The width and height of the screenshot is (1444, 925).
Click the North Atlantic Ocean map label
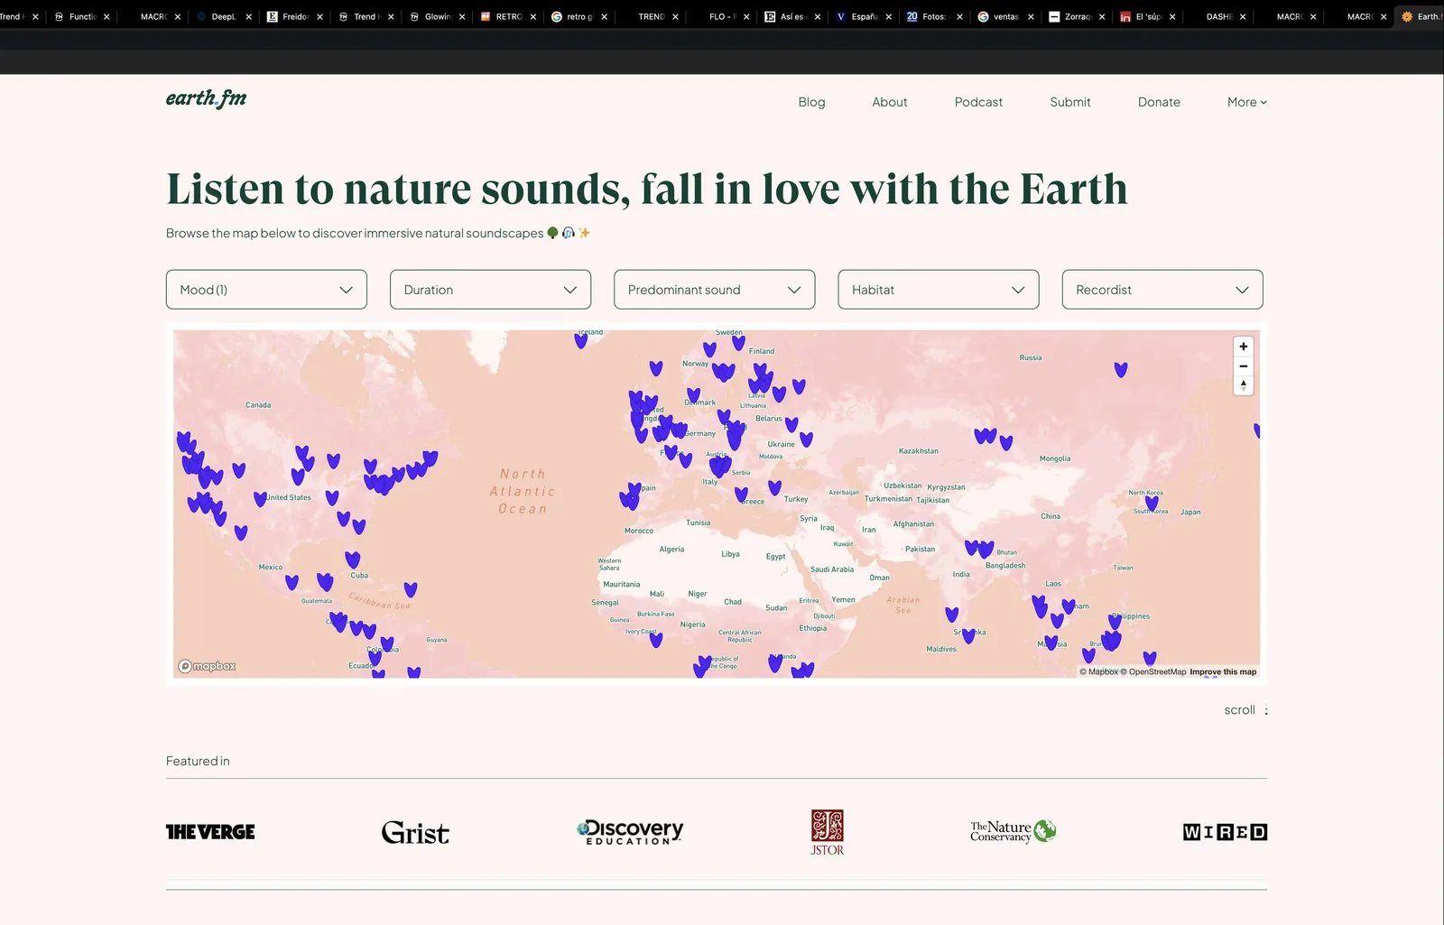coord(523,491)
